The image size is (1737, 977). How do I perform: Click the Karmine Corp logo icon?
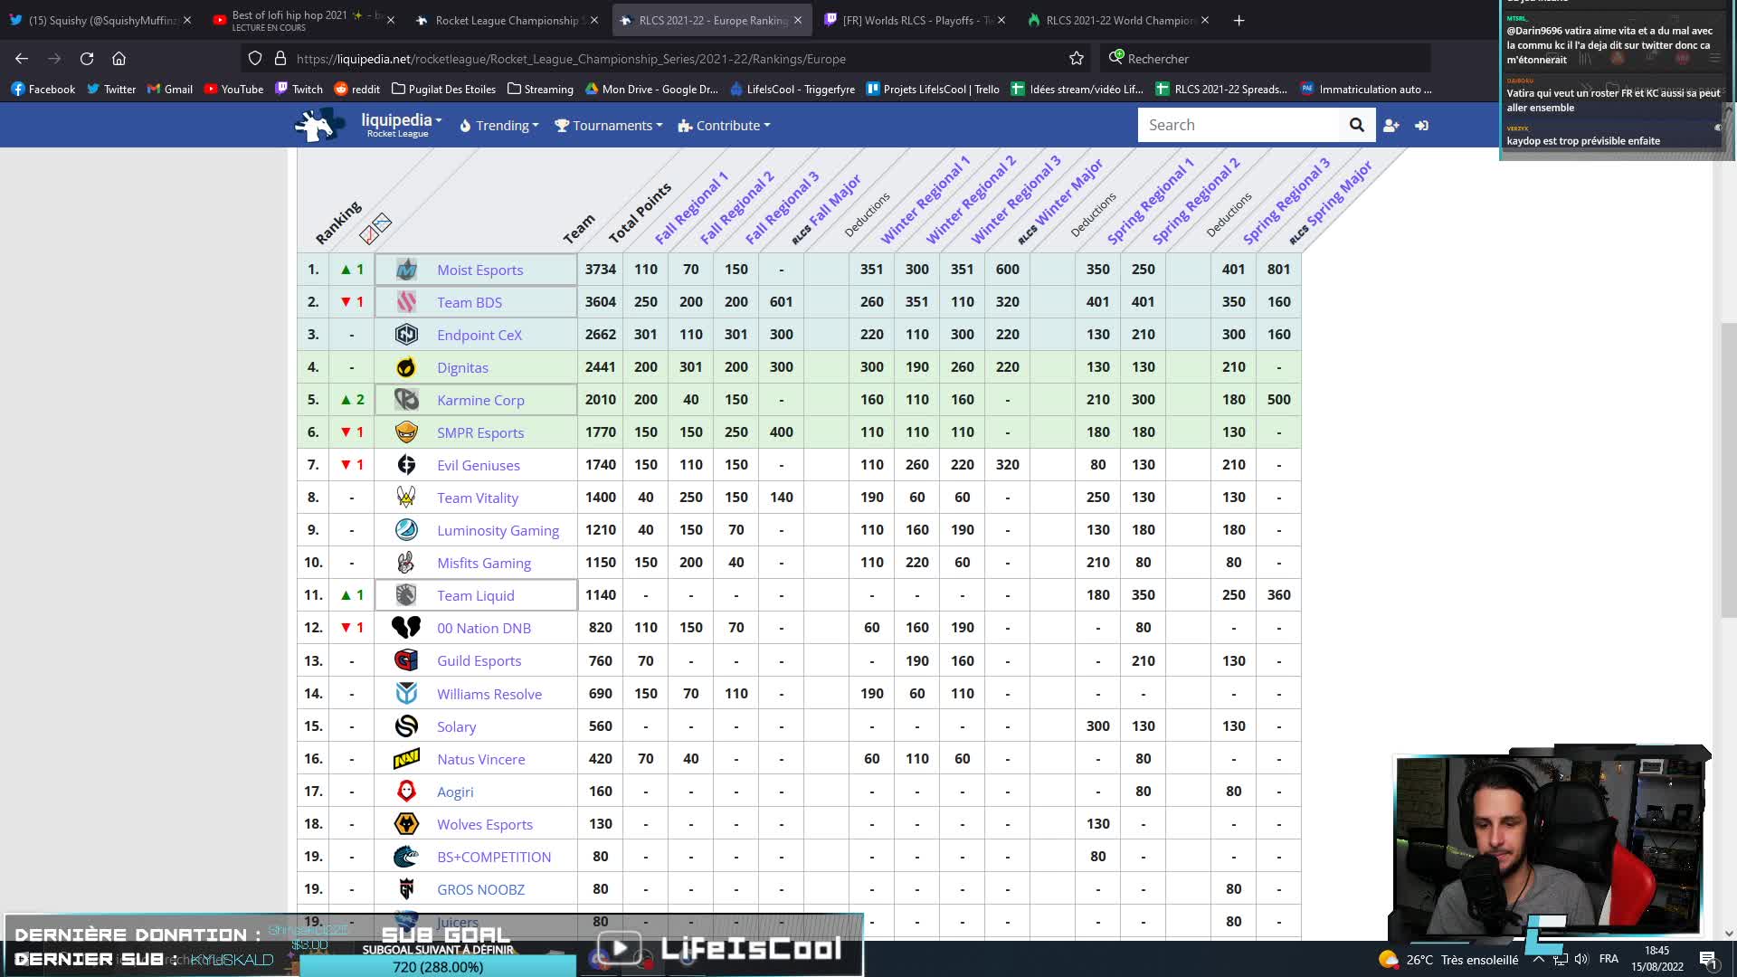pos(406,400)
